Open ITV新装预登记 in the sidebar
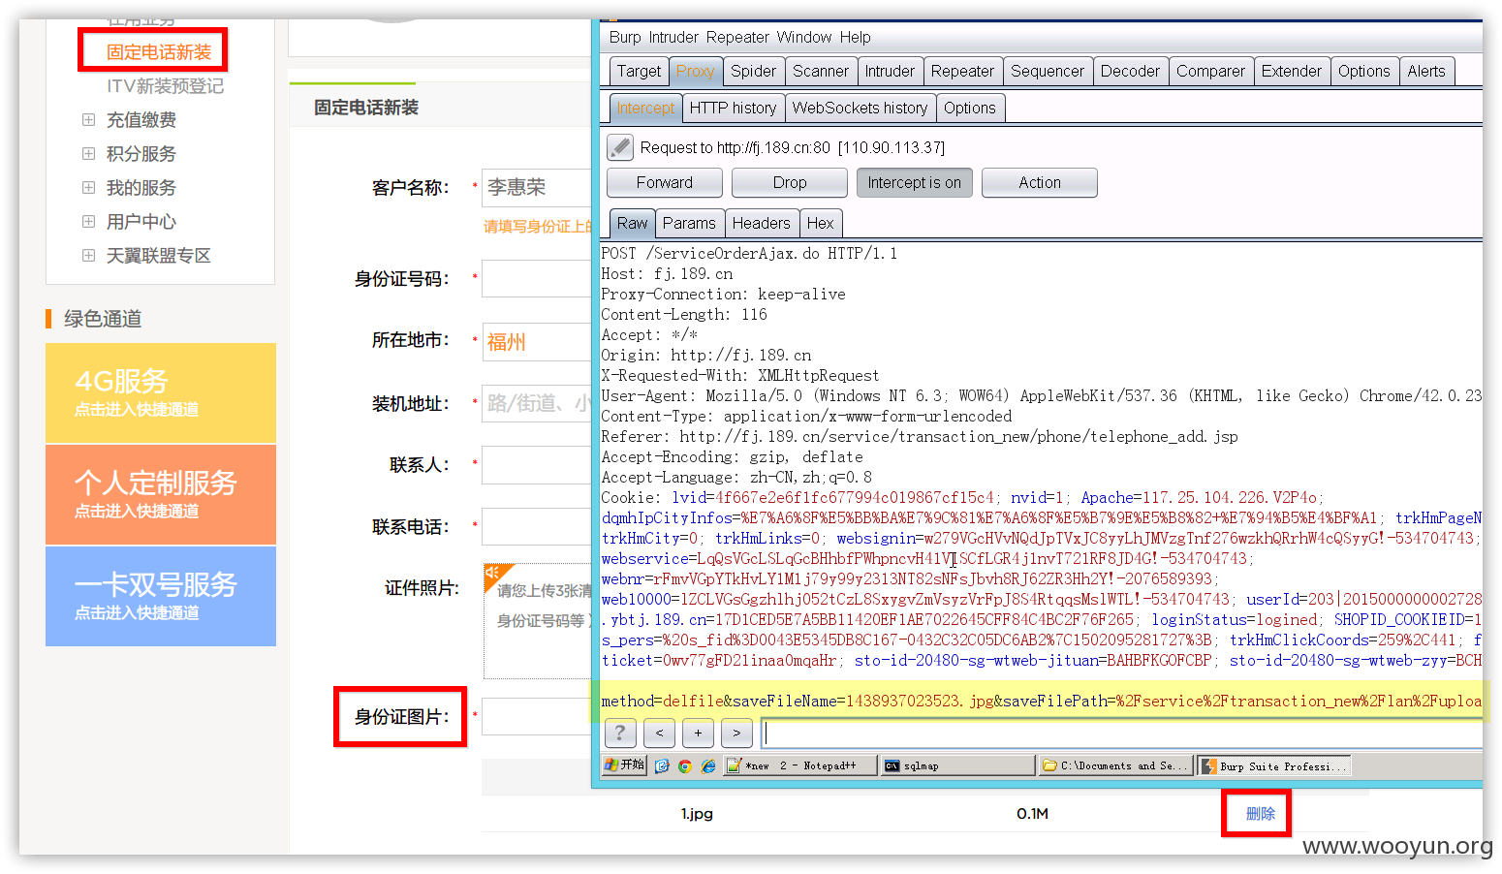This screenshot has height=874, width=1502. (165, 86)
